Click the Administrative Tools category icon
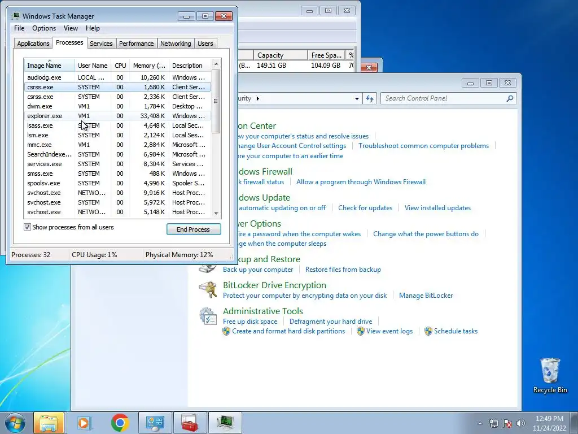 [x=208, y=316]
